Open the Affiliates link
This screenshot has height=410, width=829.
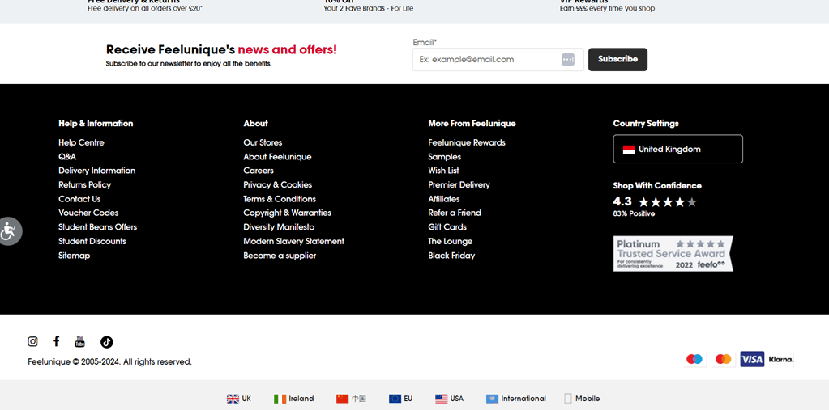[x=444, y=199]
